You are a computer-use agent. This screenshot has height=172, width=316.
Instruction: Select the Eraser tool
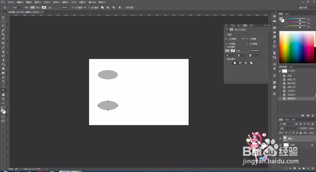(x=3, y=60)
